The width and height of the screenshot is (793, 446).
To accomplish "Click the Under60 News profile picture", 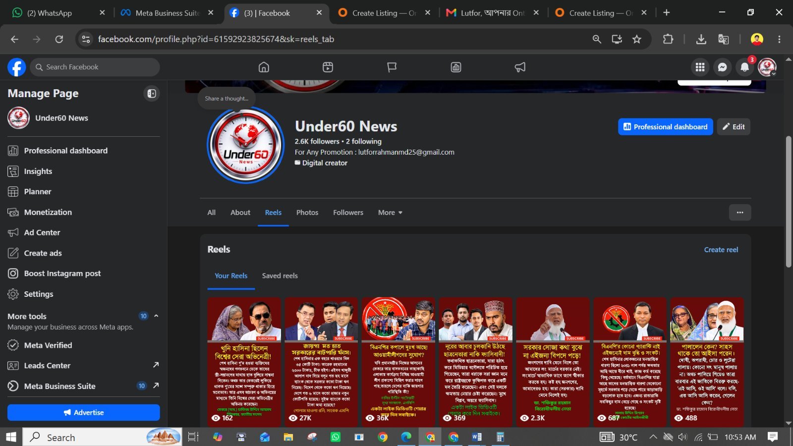I will [x=246, y=145].
